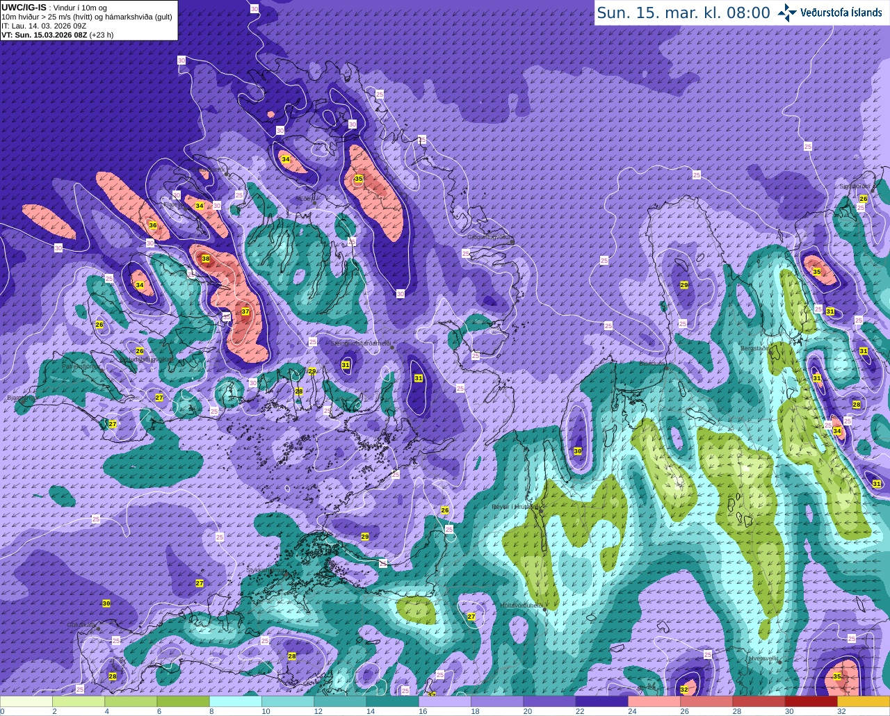Image resolution: width=890 pixels, height=716 pixels.
Task: Click the Reykir í Hrútafirði station label
Action: tap(516, 507)
